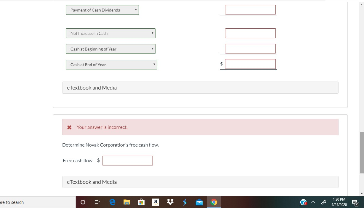The height and width of the screenshot is (208, 364).
Task: Open the Microsoft Store taskbar icon
Action: 141,202
